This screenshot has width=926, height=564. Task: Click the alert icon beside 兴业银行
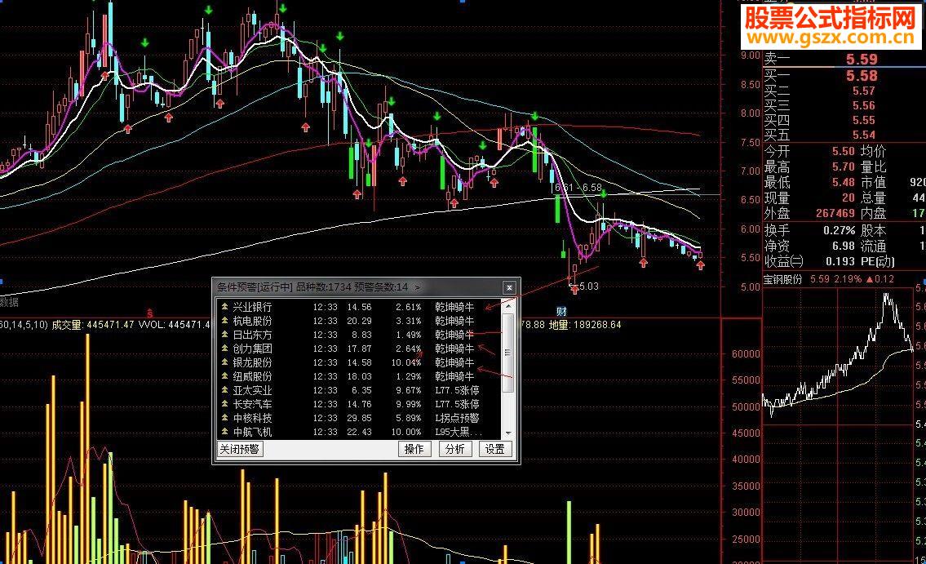[x=224, y=307]
